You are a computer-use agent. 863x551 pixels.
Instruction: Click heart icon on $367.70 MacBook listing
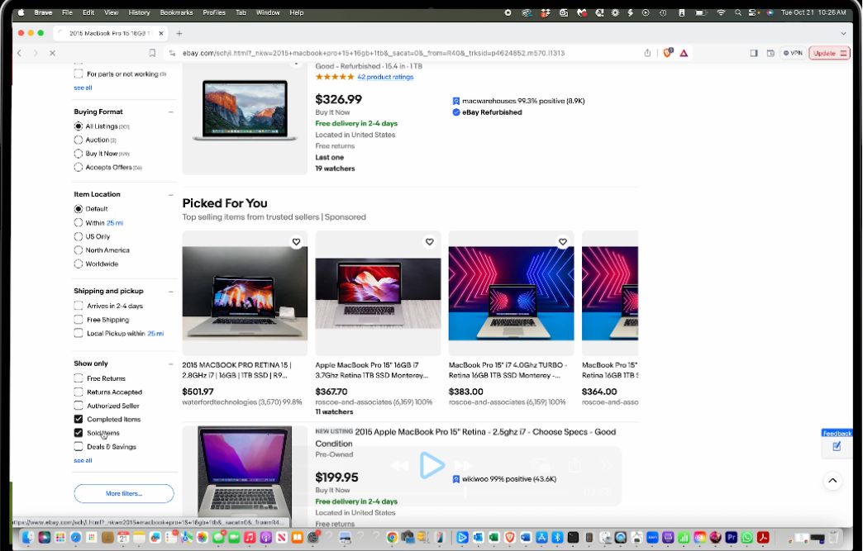(x=429, y=242)
